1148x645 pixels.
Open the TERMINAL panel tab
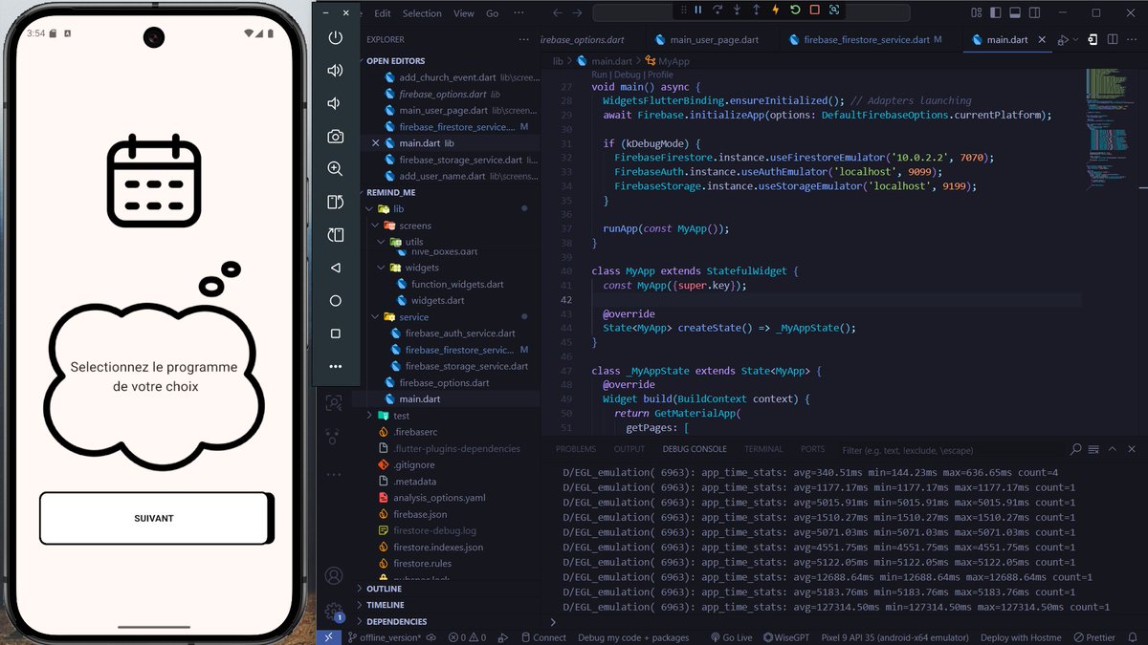point(763,449)
